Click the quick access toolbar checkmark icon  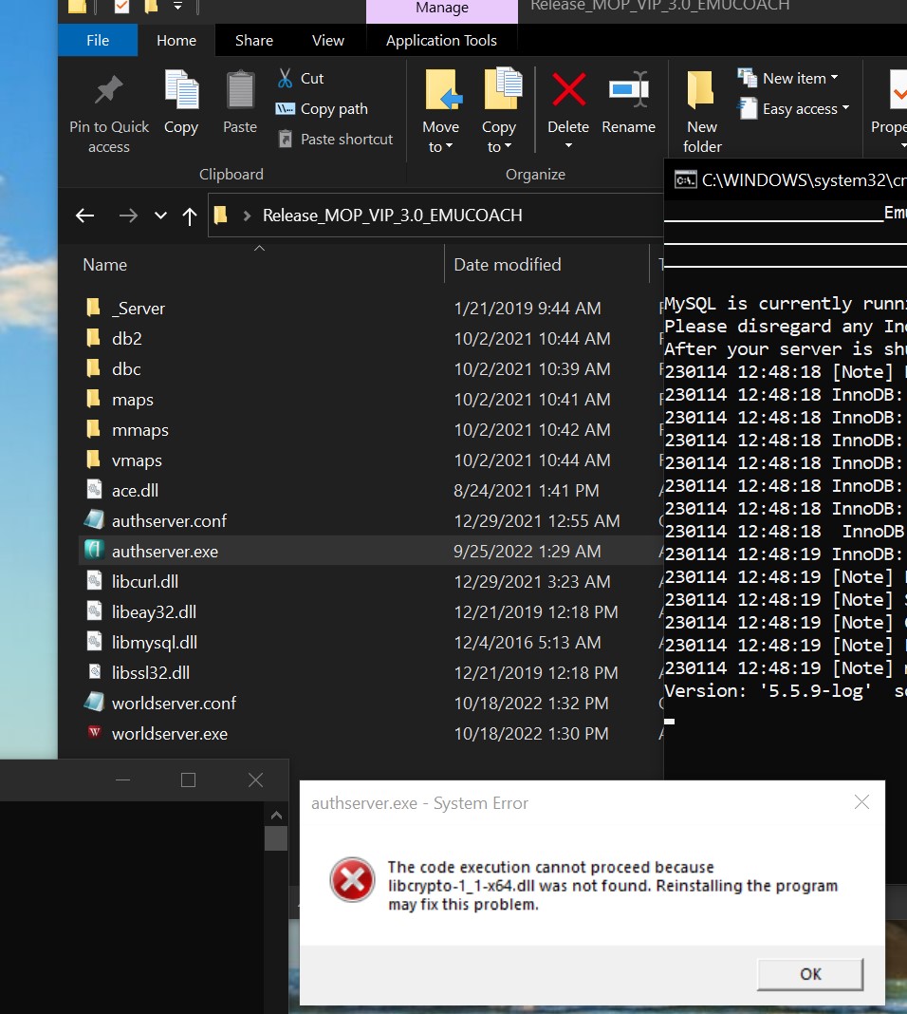[x=121, y=6]
